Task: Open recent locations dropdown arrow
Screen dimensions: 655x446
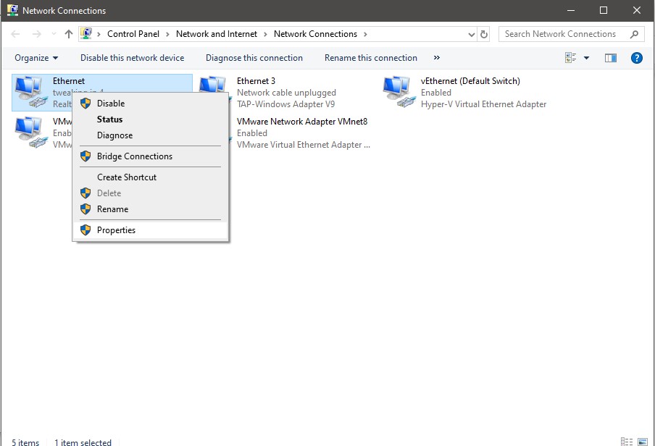Action: pyautogui.click(x=54, y=34)
